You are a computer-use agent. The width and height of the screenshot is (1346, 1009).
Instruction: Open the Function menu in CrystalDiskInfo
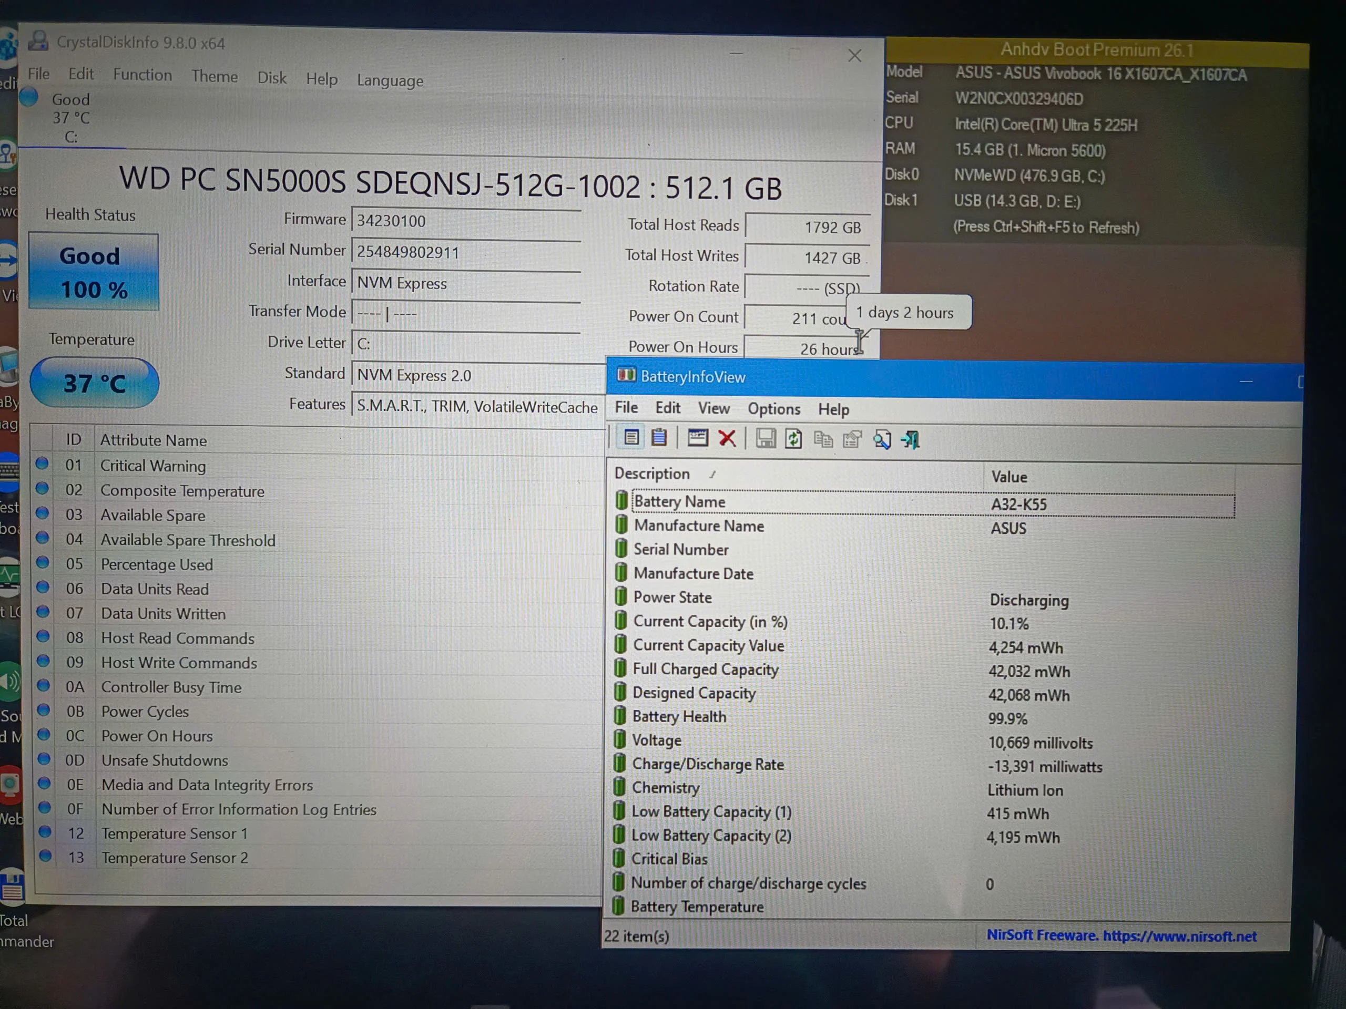pos(142,75)
